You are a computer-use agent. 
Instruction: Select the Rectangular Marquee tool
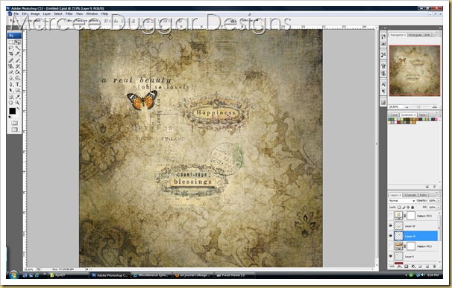11,42
